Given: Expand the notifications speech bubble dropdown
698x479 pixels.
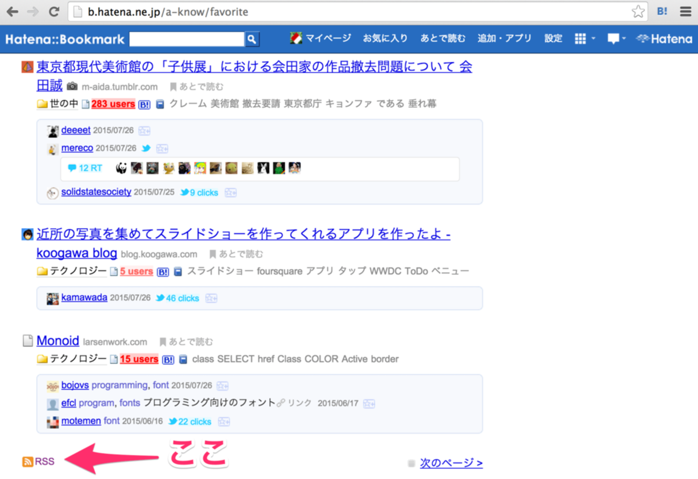Looking at the screenshot, I should (x=617, y=39).
